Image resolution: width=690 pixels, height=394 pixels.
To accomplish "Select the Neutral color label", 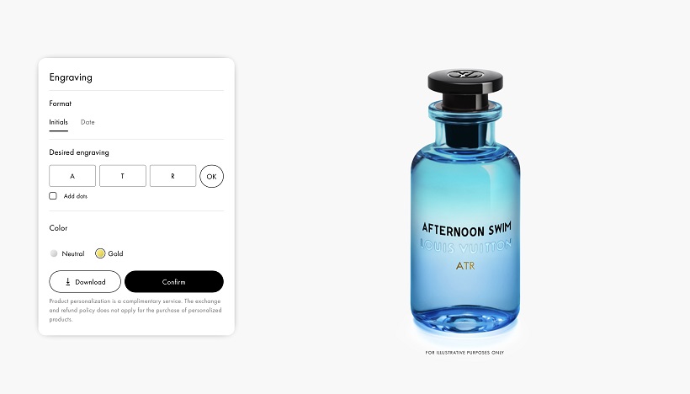I will click(73, 253).
